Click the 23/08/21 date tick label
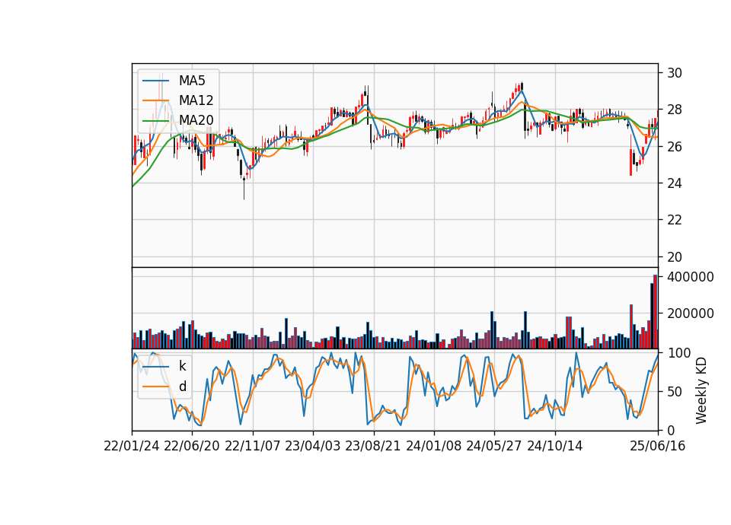This screenshot has height=525, width=731. click(x=373, y=447)
